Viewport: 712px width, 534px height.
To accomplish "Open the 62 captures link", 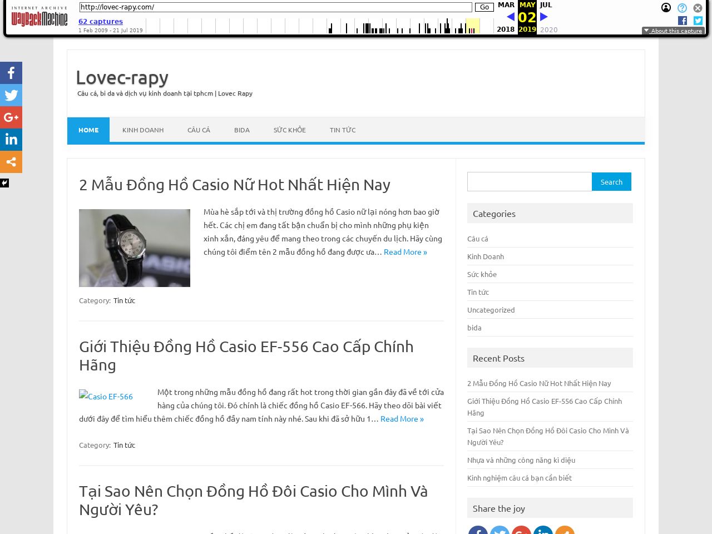I will click(x=101, y=22).
